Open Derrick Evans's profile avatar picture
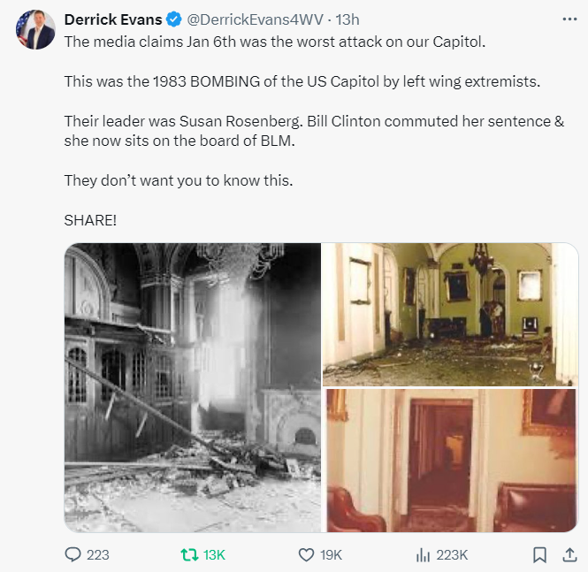 coord(34,31)
